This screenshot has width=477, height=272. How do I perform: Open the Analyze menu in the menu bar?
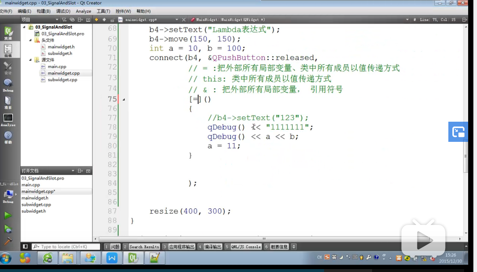(x=84, y=11)
